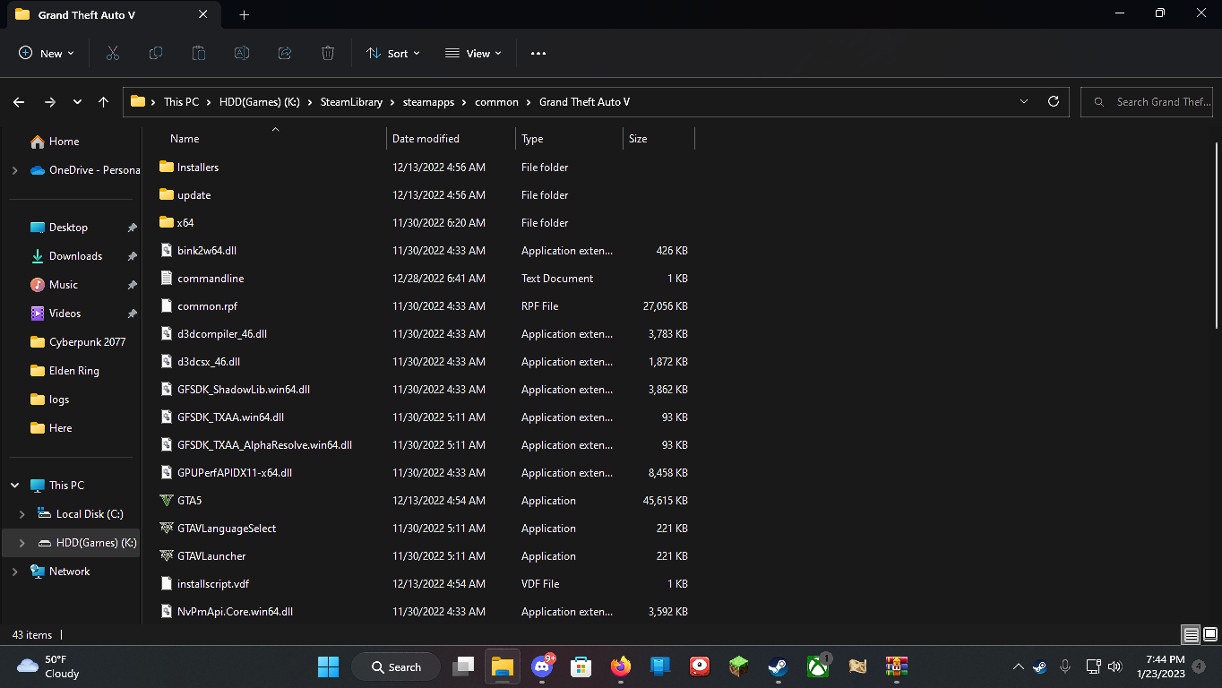This screenshot has width=1222, height=688.
Task: Click the file list vertical scrollbar
Action: pos(1217,235)
